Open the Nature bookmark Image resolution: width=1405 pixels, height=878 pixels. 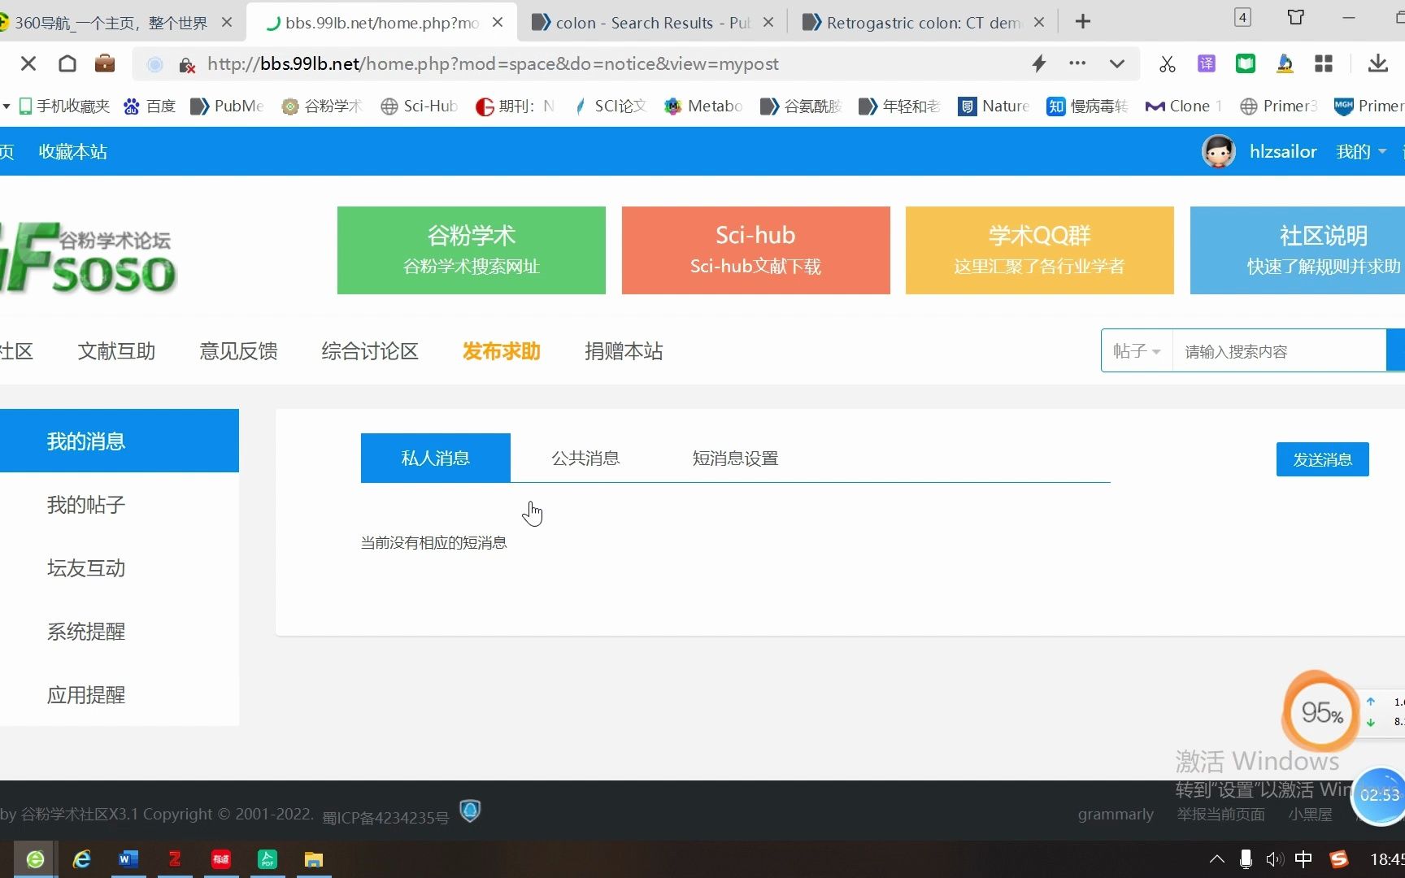click(x=994, y=106)
